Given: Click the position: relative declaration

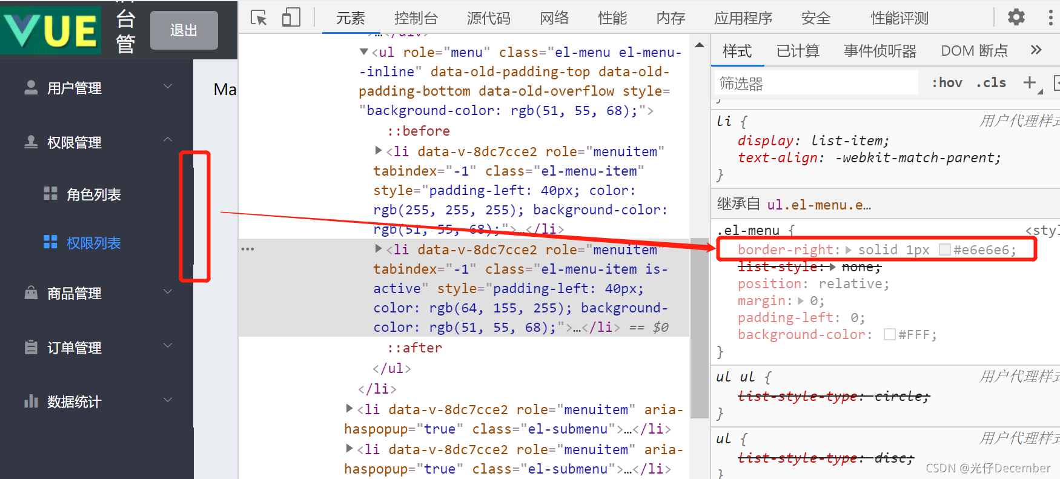Looking at the screenshot, I should point(813,283).
